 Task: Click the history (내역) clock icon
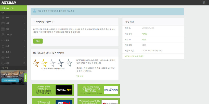click(x=3, y=40)
